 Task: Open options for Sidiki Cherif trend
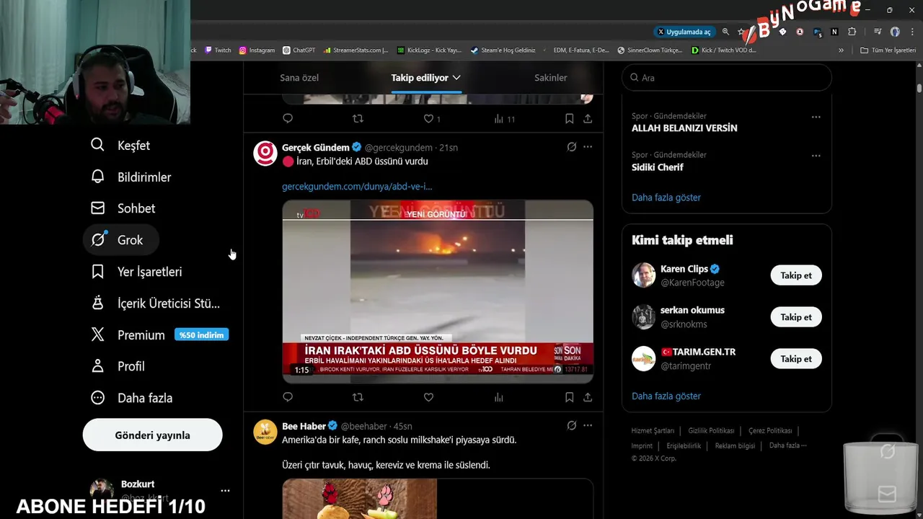click(816, 156)
